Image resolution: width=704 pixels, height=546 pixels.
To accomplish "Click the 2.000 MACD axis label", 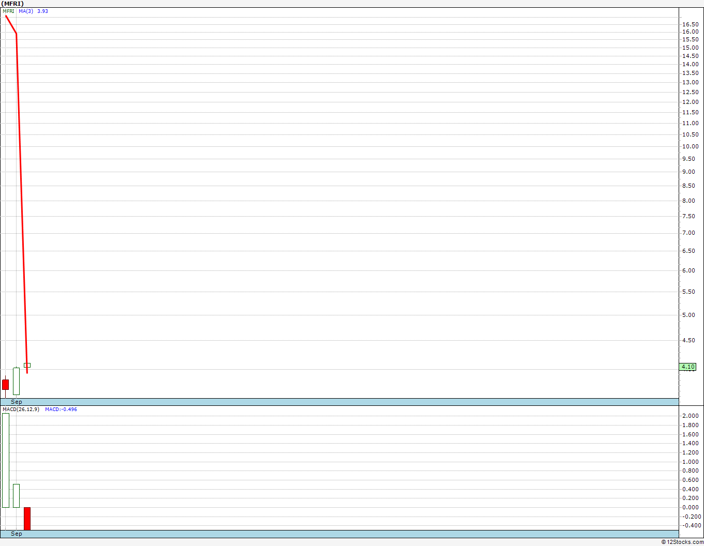I will (x=690, y=416).
